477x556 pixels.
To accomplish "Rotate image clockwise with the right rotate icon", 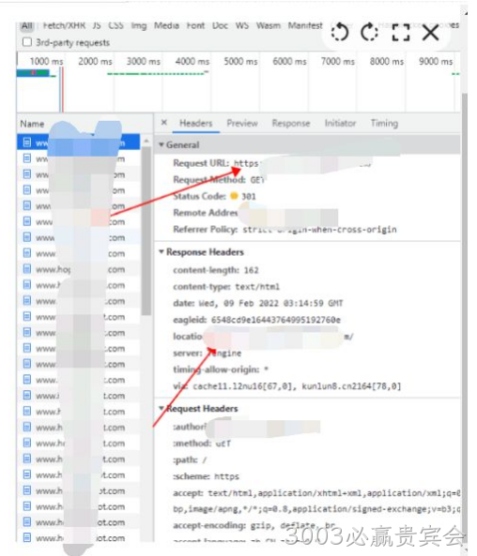I will (370, 32).
